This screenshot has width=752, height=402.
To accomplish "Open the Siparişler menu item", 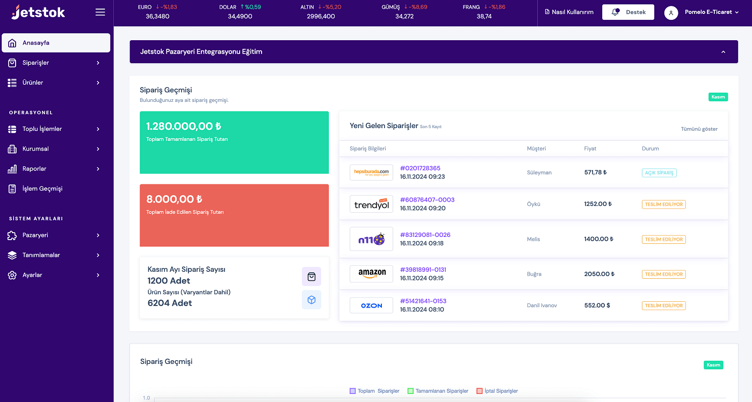I will pos(56,63).
